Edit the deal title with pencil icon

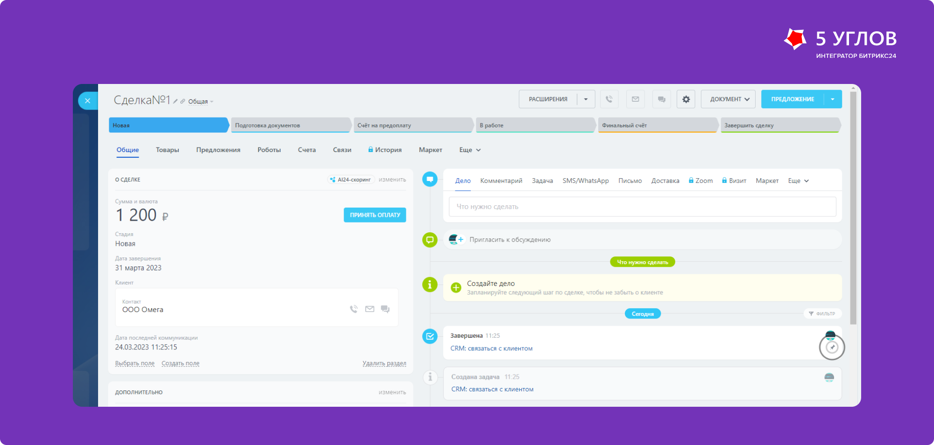[175, 101]
